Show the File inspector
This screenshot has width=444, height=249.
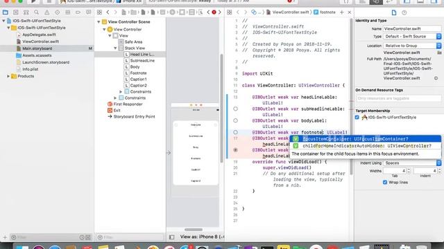pos(394,12)
